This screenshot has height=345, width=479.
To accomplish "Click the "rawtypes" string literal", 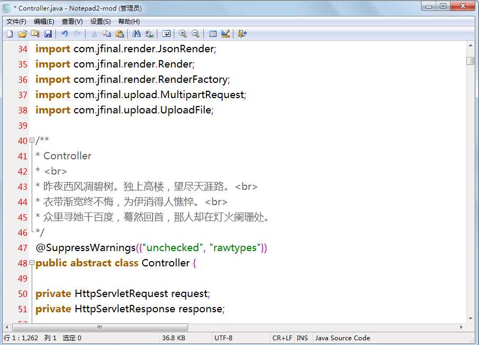I will click(235, 247).
